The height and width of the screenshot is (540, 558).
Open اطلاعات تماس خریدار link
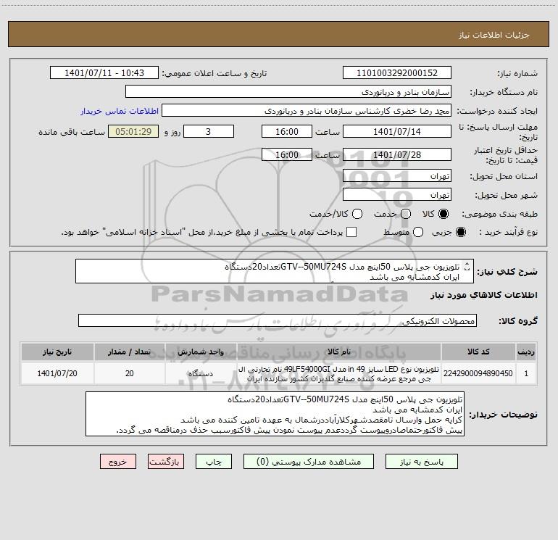[120, 111]
